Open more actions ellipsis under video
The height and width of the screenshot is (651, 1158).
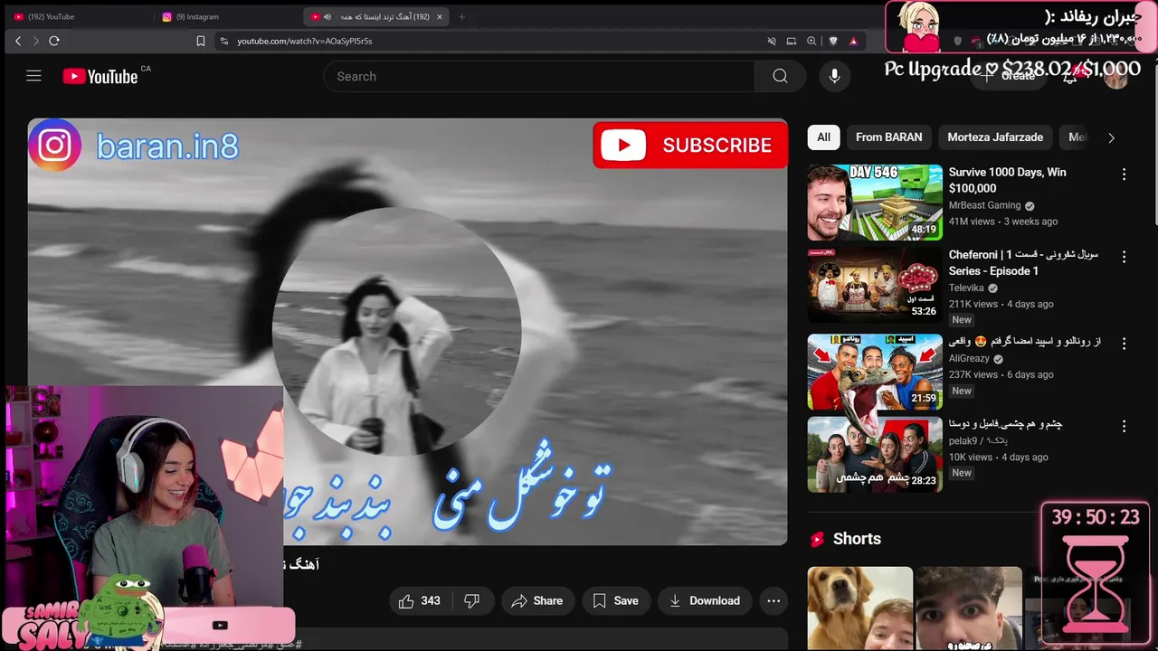click(774, 600)
